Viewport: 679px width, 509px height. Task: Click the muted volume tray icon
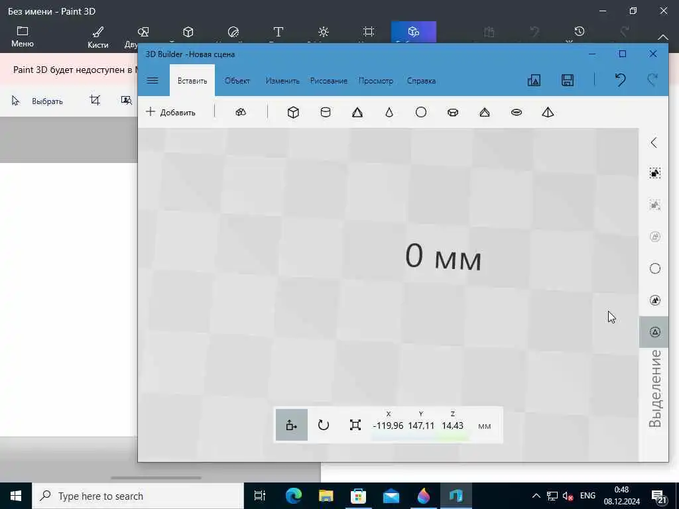pyautogui.click(x=568, y=496)
